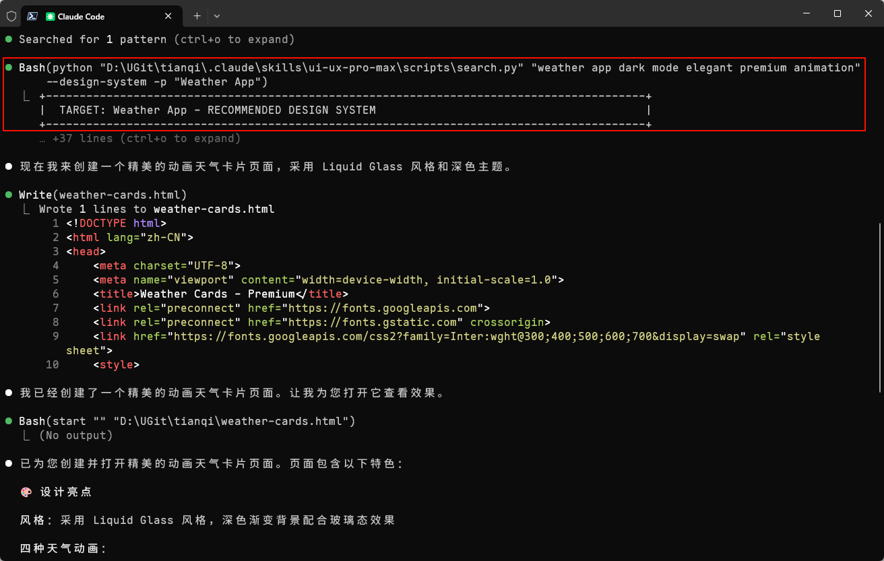Click the vertical scrollbar thumb
Viewport: 884px width, 561px height.
880,306
